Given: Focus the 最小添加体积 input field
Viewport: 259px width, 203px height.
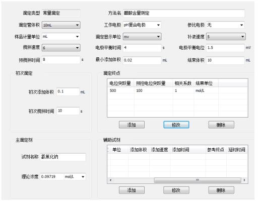Looking at the screenshot, I should point(142,60).
